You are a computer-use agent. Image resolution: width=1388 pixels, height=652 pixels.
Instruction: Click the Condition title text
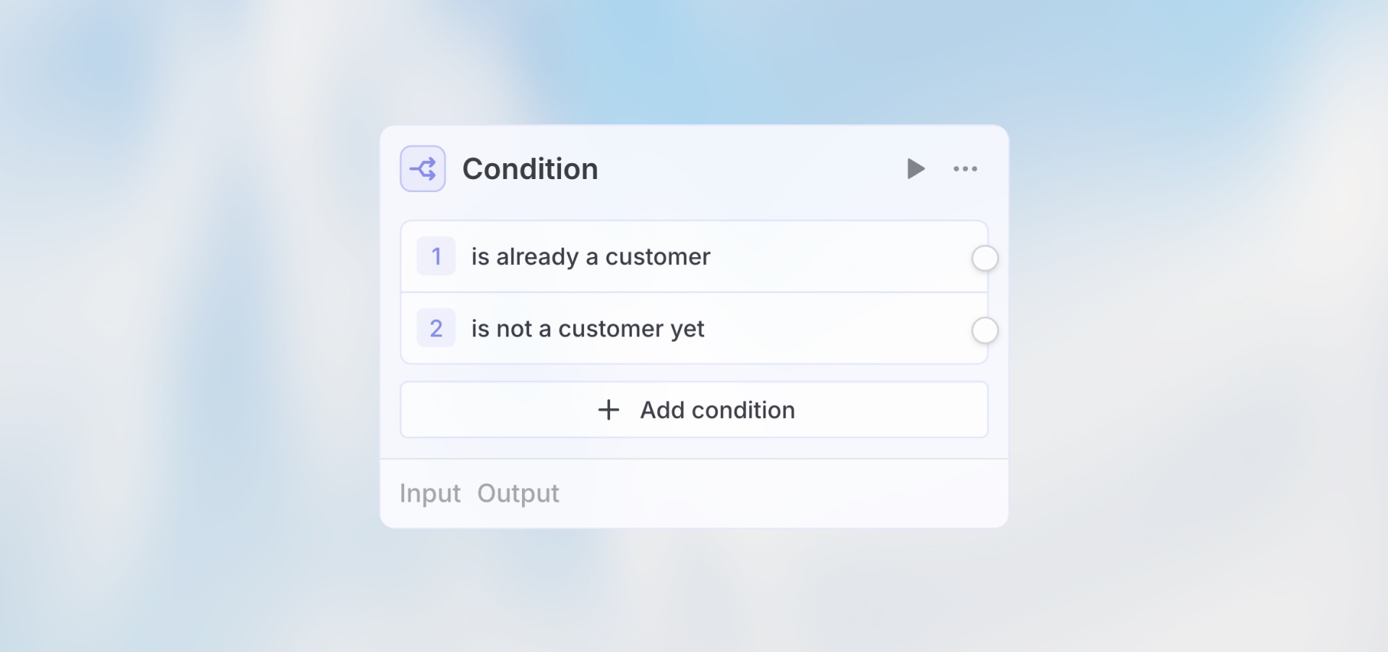pyautogui.click(x=531, y=168)
